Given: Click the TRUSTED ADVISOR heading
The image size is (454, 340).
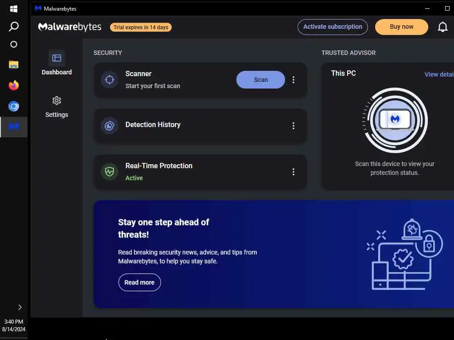Looking at the screenshot, I should point(348,53).
